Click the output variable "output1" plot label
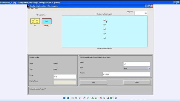The image size is (180, 101). click(x=104, y=49)
